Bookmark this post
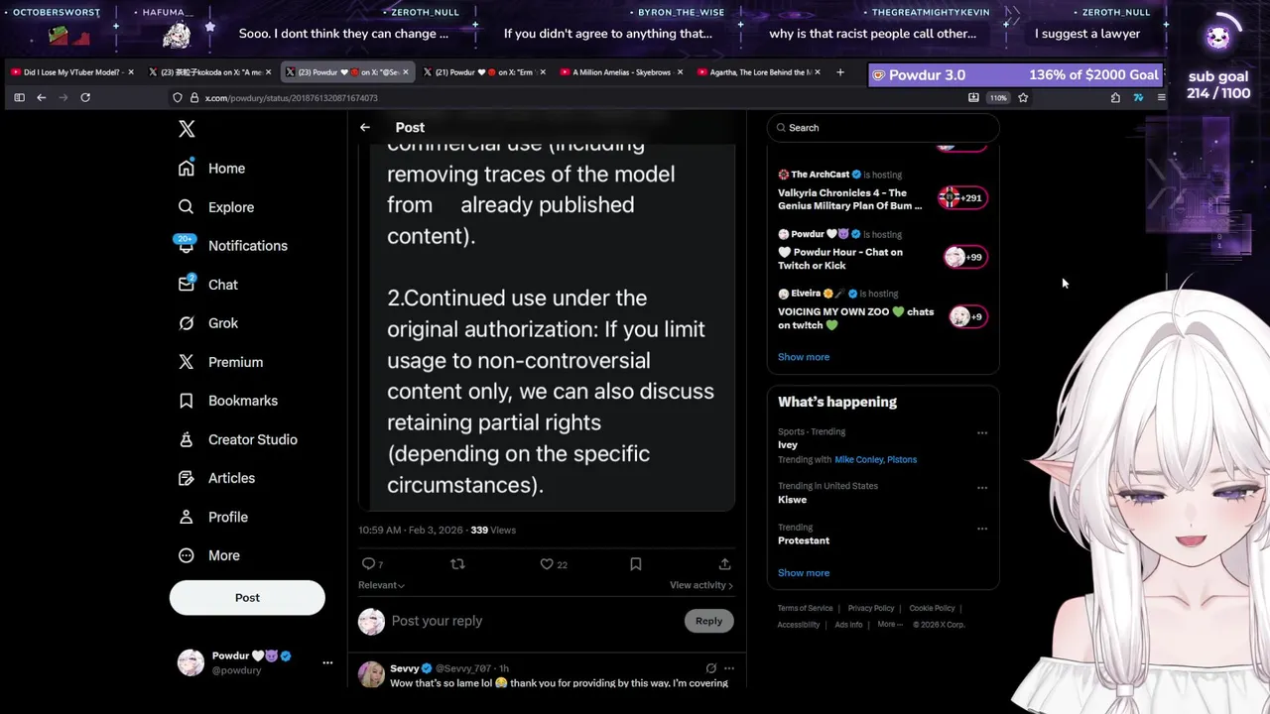This screenshot has height=714, width=1270. [x=636, y=564]
